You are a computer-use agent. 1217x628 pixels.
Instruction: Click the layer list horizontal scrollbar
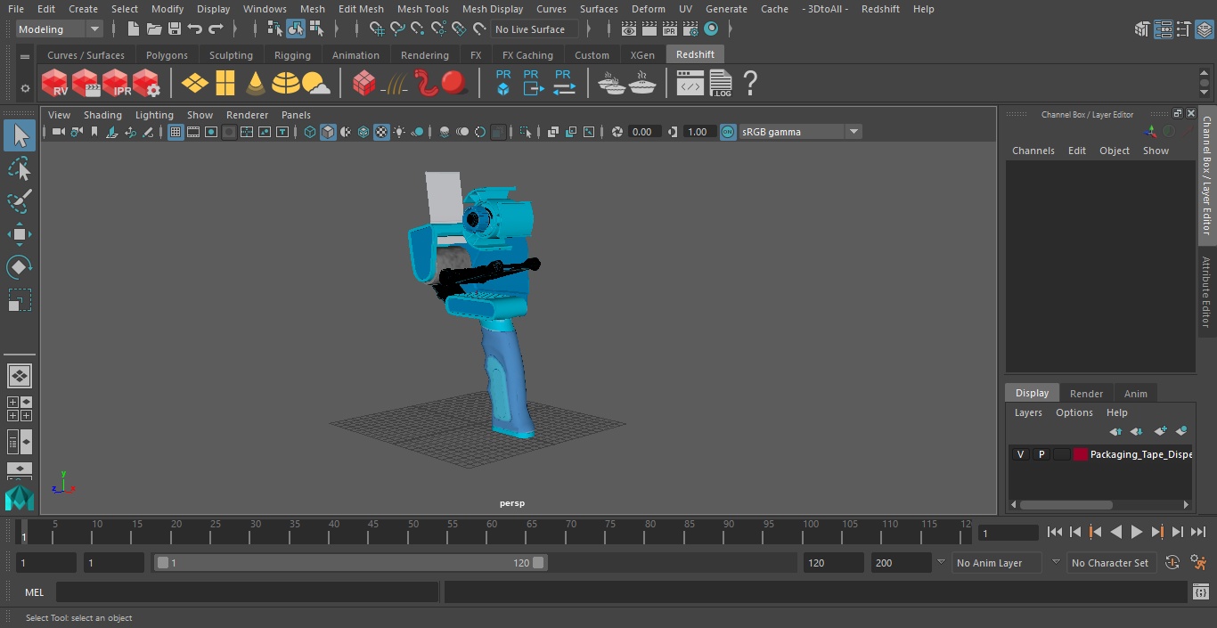tap(1066, 504)
